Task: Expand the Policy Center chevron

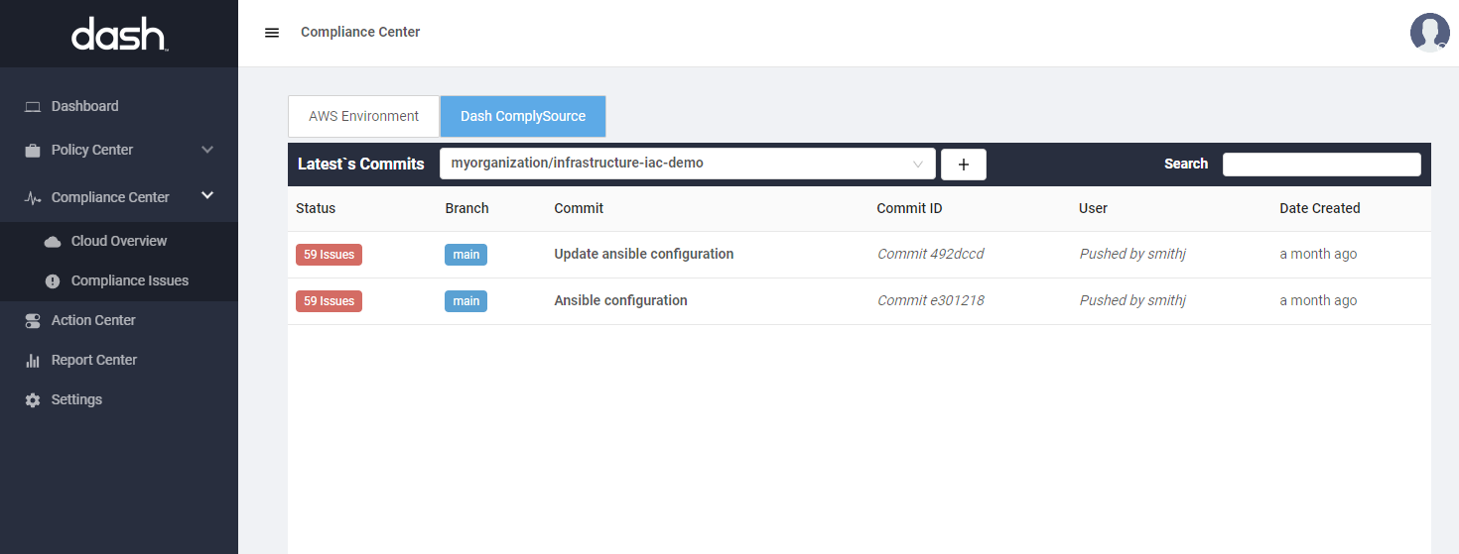Action: pos(207,150)
